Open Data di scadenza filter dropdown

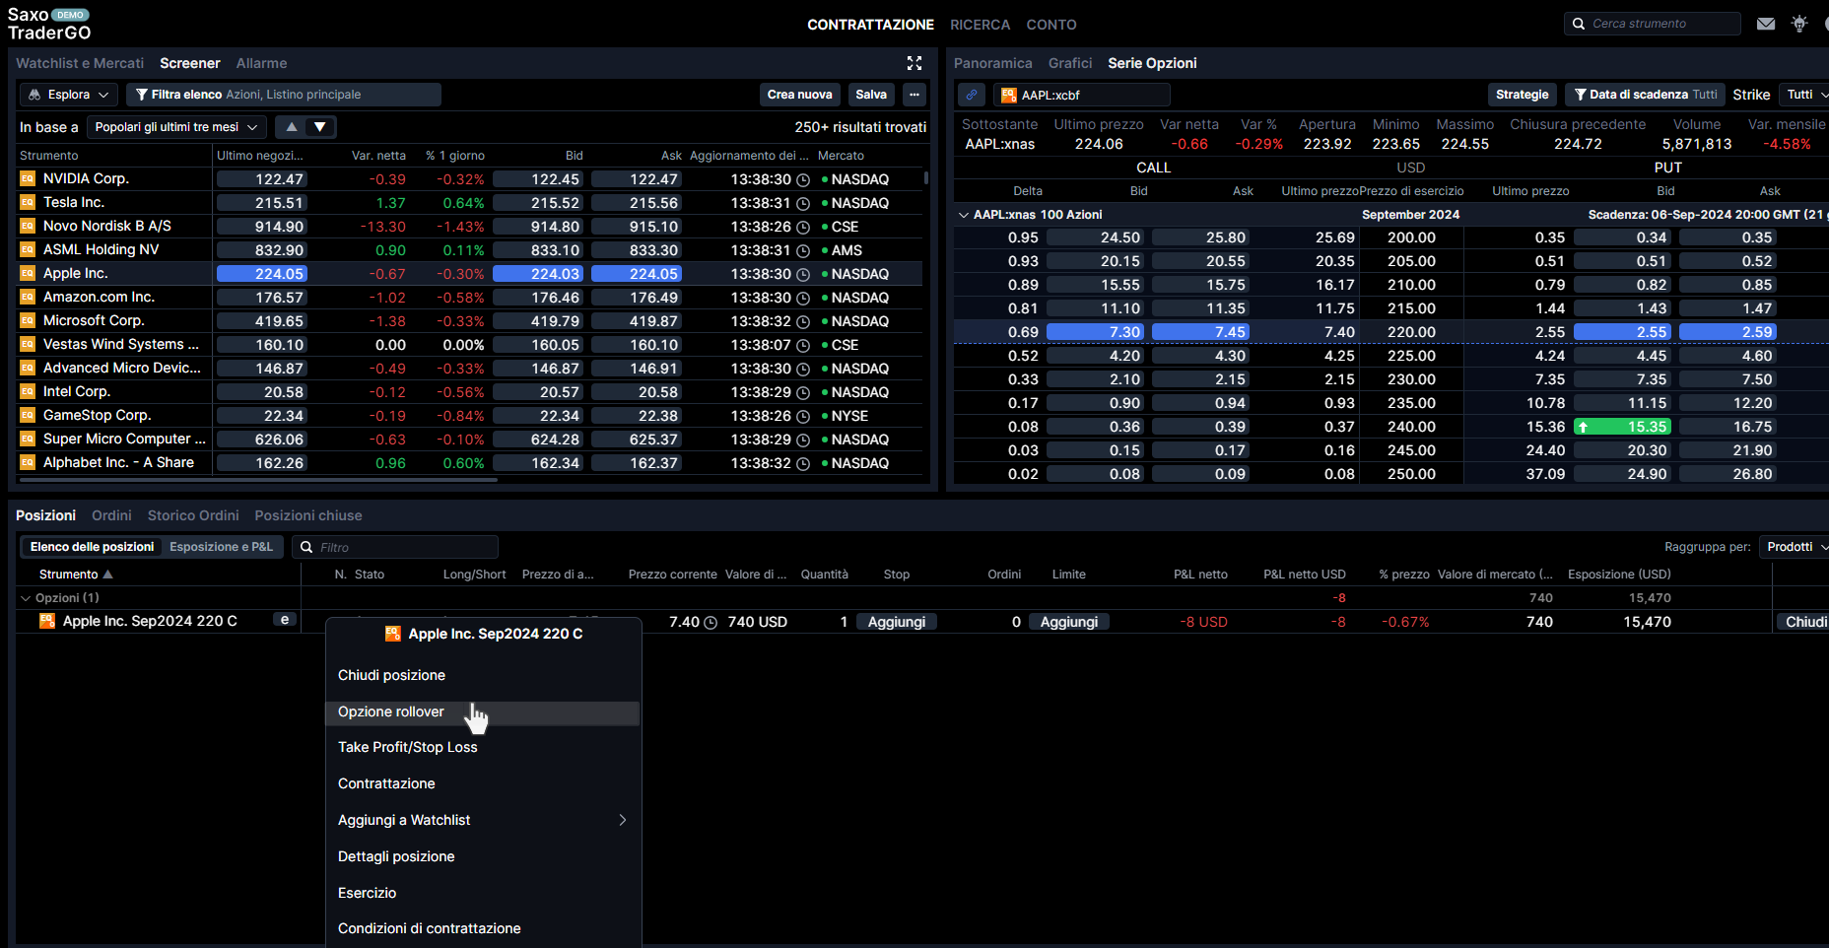pyautogui.click(x=1645, y=95)
